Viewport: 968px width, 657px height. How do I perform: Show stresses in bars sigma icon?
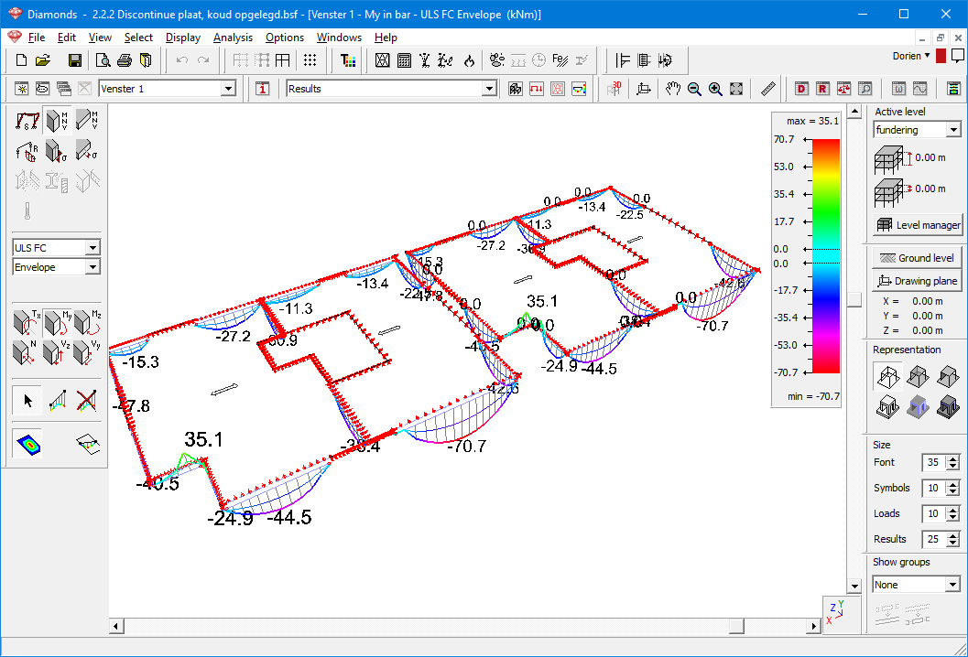57,150
